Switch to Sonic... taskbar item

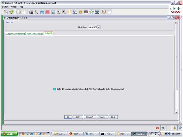click(91, 134)
